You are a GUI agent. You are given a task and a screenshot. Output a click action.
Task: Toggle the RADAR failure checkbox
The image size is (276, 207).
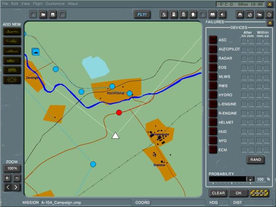coord(213,58)
